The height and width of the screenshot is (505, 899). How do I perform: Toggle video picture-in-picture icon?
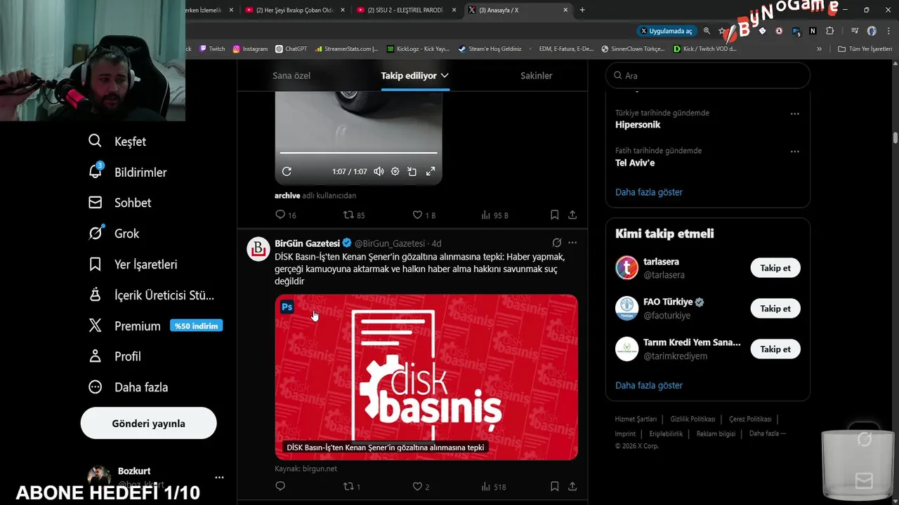[412, 171]
